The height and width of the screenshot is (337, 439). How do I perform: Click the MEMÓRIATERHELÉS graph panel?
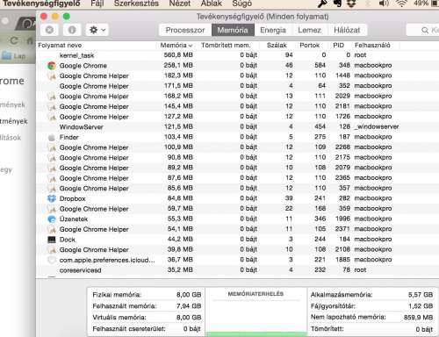tap(256, 312)
